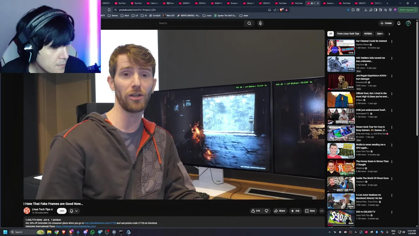Open Brave browser icon in taskbar
Viewport: 419px width, 236px height.
64,232
